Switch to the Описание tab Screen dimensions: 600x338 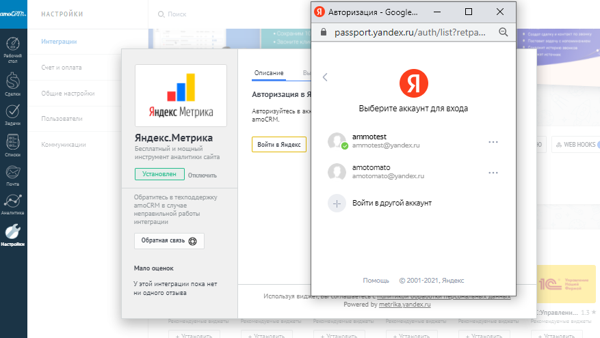tap(269, 73)
